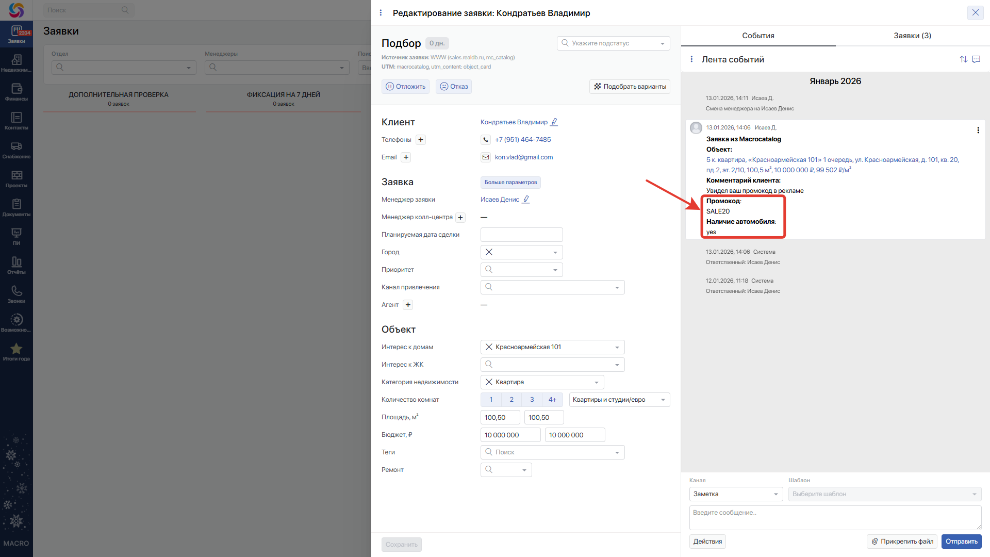The width and height of the screenshot is (990, 557).
Task: Clear the Красноармейская 101 selection with the X
Action: [489, 347]
